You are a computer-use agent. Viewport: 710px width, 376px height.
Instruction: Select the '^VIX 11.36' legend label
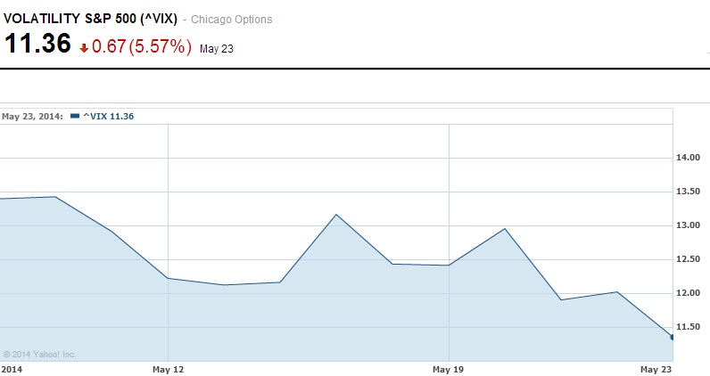pos(108,116)
